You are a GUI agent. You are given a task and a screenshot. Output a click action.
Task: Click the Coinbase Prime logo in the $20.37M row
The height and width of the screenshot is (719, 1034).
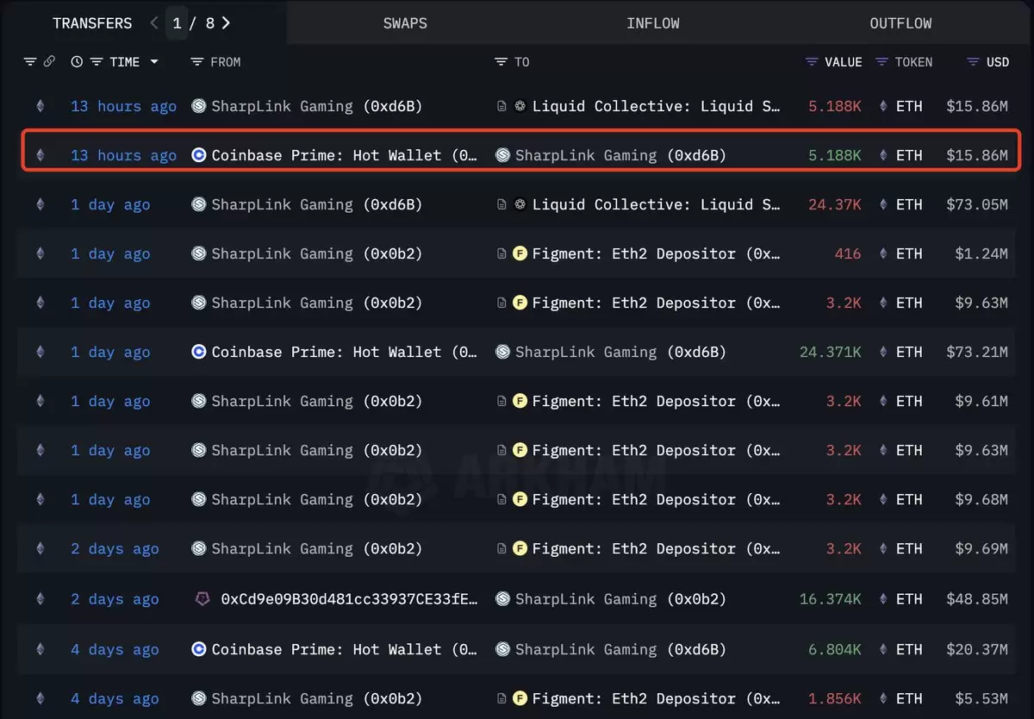(x=199, y=649)
